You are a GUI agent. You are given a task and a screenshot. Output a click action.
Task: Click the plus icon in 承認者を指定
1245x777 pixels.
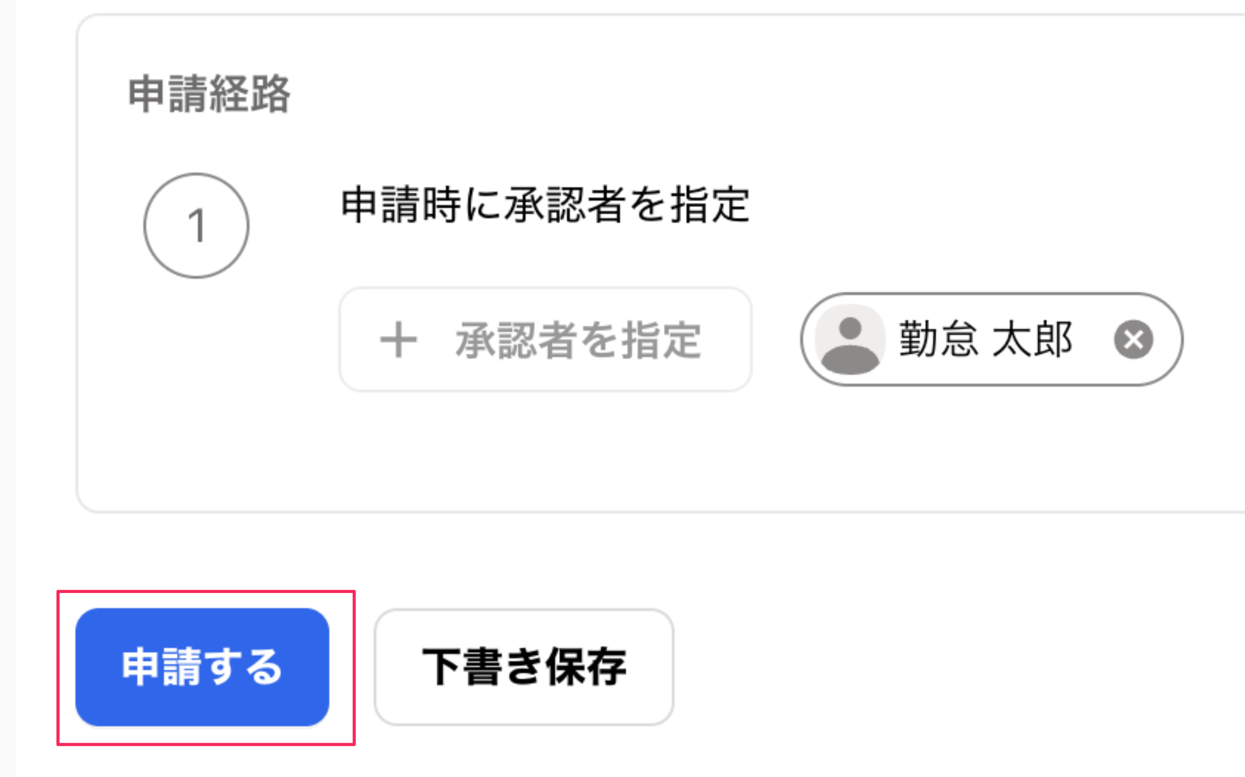(398, 340)
